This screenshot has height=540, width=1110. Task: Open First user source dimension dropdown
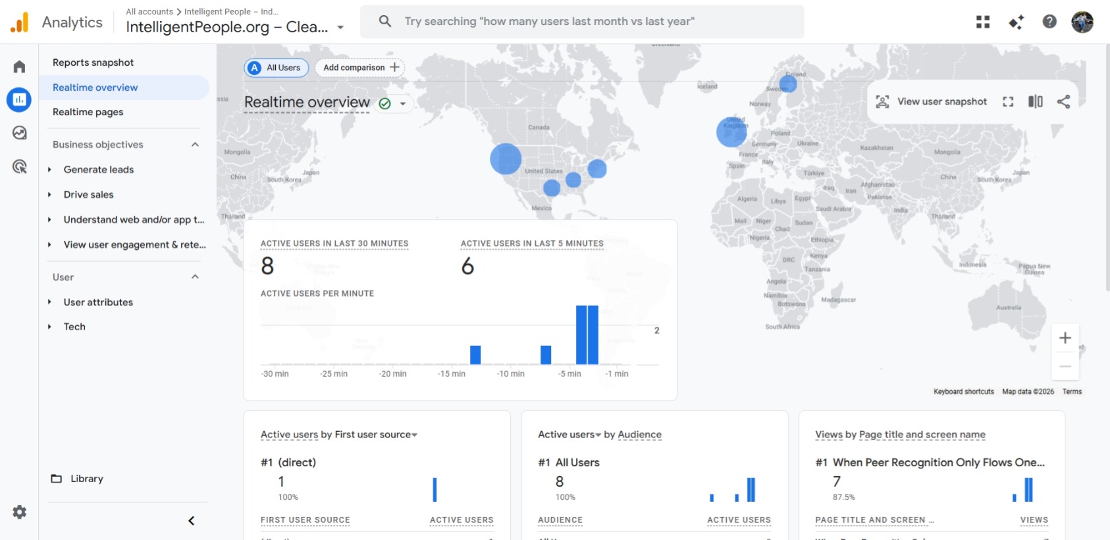point(414,435)
